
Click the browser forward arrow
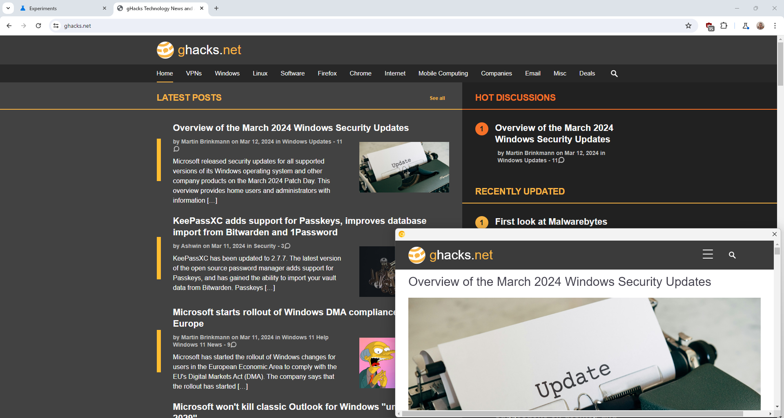24,26
